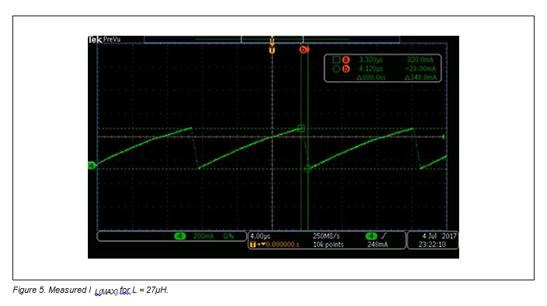Click the Δ800.0ns time delta readout

coord(371,78)
